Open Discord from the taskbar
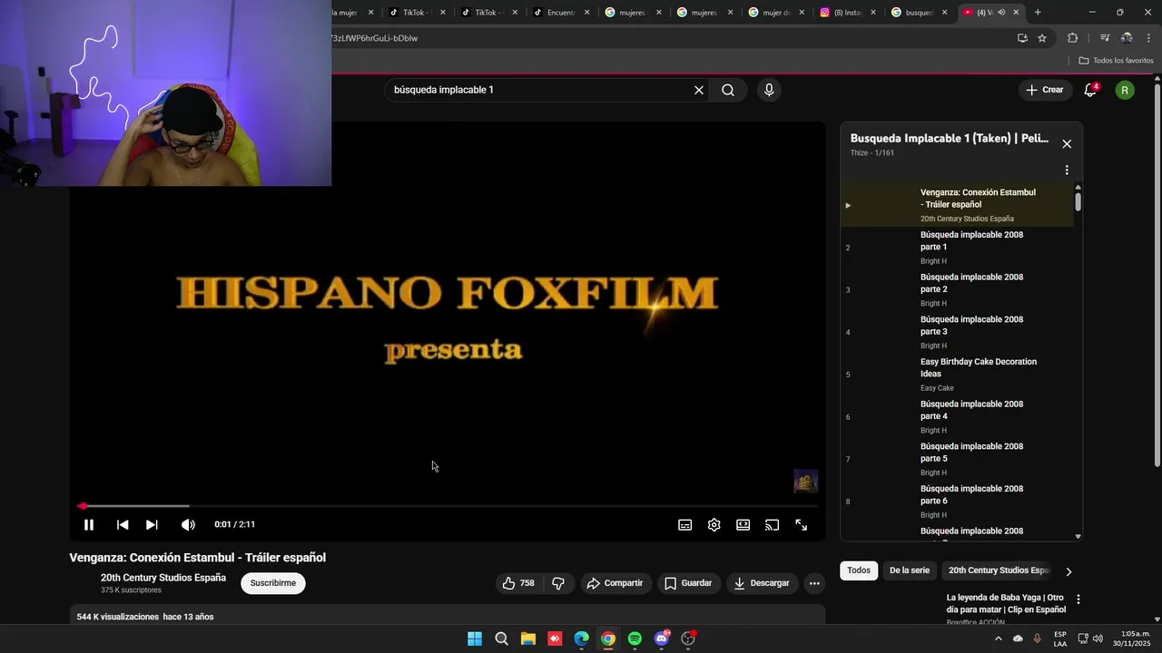Screen dimensions: 1162x653 coord(662,638)
